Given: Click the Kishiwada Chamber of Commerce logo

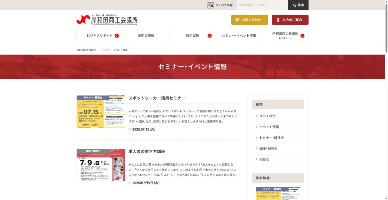Looking at the screenshot, I should point(107,20).
